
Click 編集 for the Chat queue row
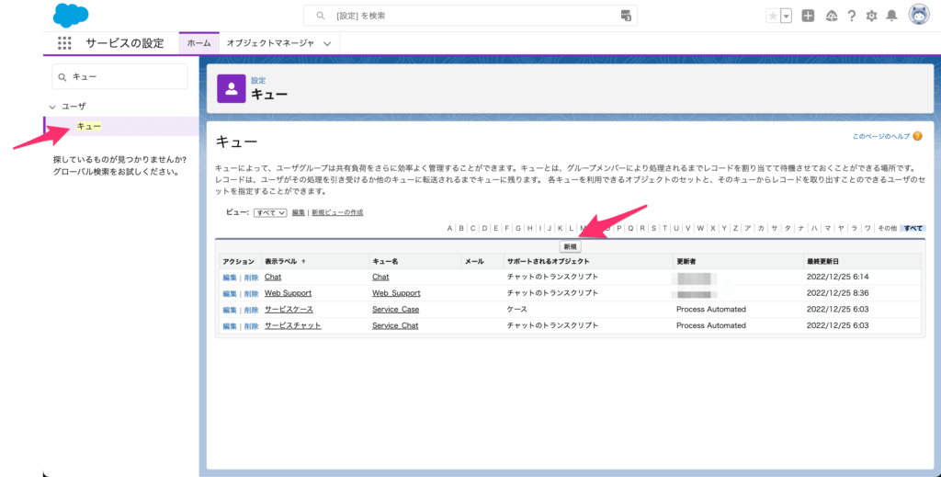pos(230,278)
